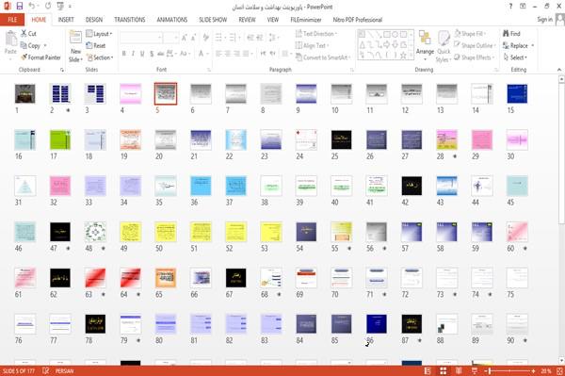Open Shape Outline dropdown
The height and width of the screenshot is (376, 565).
475,45
